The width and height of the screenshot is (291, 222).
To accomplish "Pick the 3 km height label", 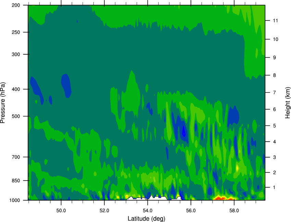I will tap(274, 157).
